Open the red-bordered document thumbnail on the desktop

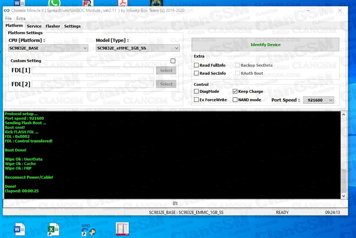pyautogui.click(x=122, y=229)
